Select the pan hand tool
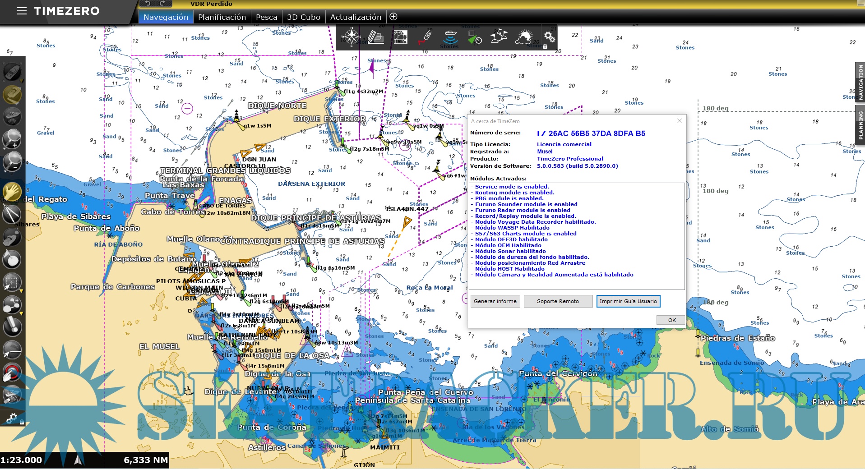This screenshot has height=469, width=865. (12, 192)
